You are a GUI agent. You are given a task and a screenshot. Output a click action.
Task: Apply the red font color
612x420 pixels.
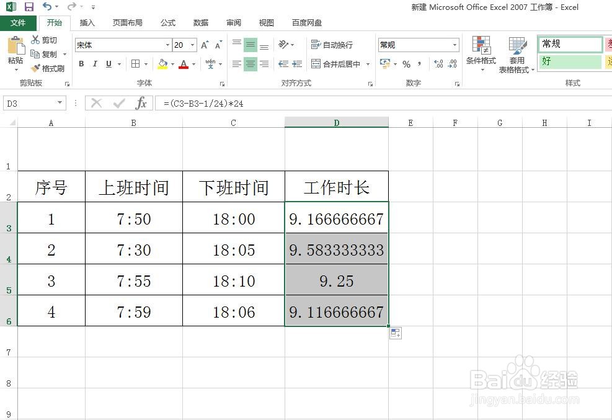pyautogui.click(x=184, y=64)
